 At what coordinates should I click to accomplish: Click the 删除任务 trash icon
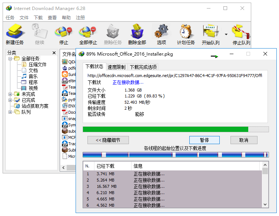[x=113, y=31]
